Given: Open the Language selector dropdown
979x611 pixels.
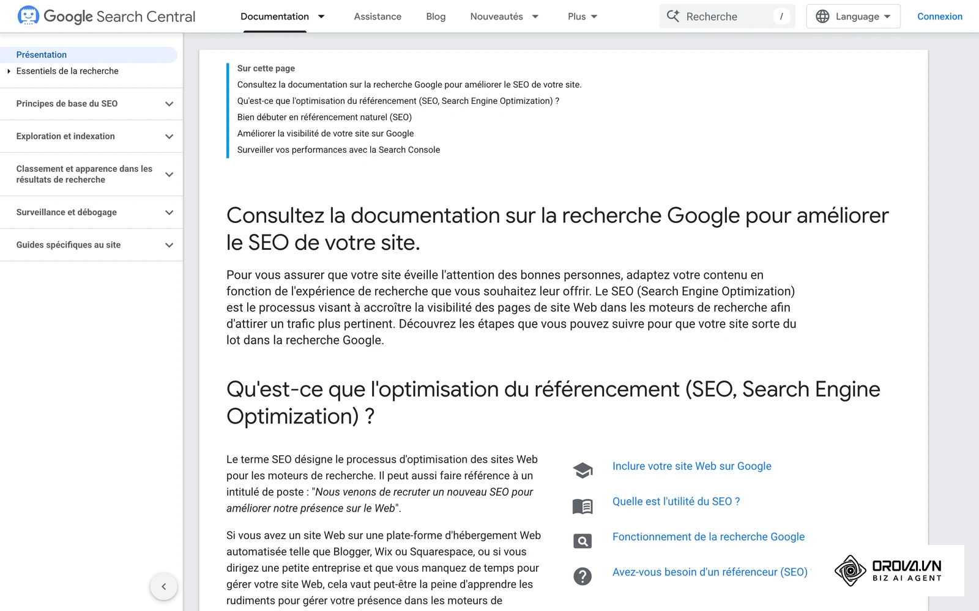Looking at the screenshot, I should click(x=853, y=16).
